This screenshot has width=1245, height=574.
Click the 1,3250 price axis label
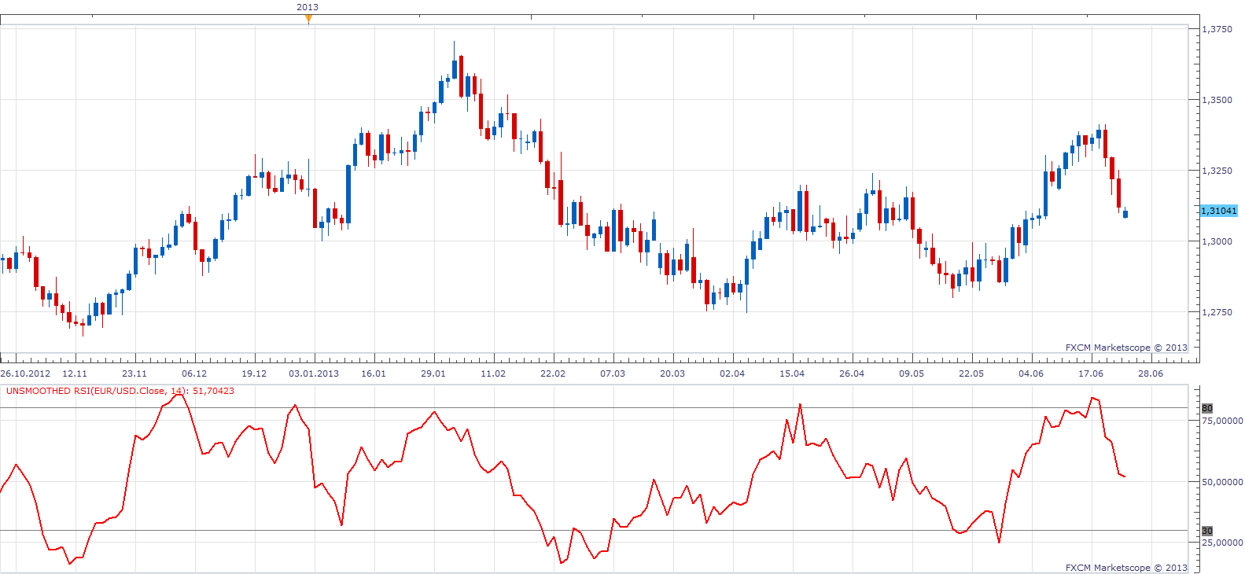click(1217, 171)
